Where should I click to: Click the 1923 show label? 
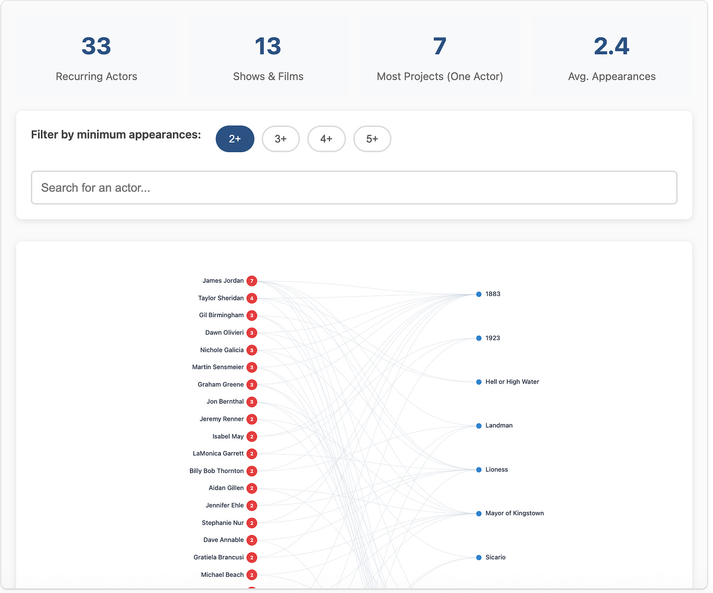(493, 338)
